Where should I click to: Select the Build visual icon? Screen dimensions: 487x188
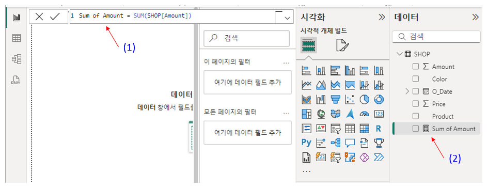[309, 45]
